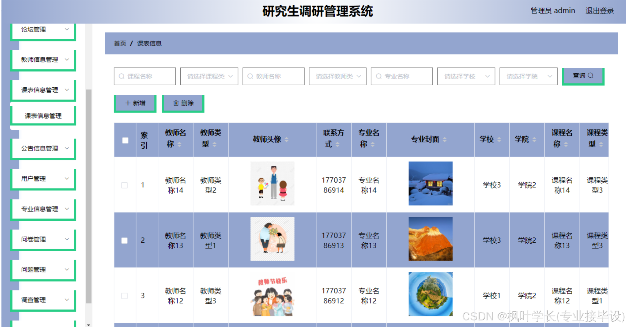This screenshot has width=626, height=327.
Task: Click the phone number 17703786913
Action: [x=333, y=240]
